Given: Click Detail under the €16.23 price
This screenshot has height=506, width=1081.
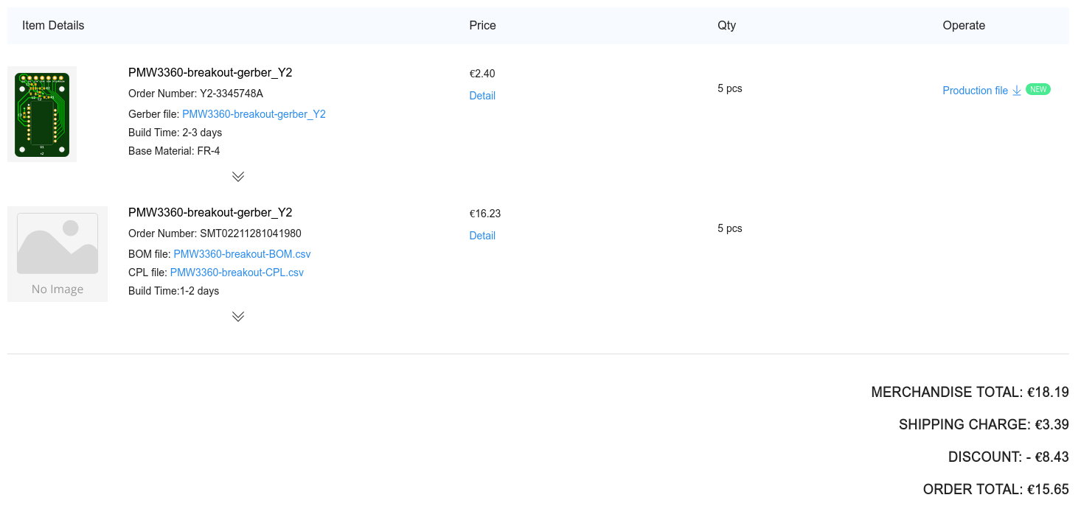Looking at the screenshot, I should (x=482, y=236).
